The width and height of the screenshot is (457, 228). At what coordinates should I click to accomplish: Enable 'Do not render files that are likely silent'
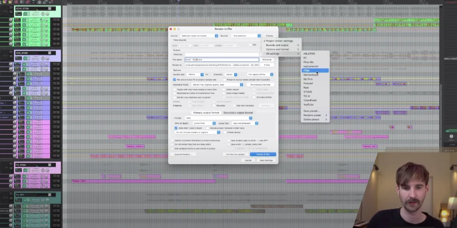tap(172, 144)
